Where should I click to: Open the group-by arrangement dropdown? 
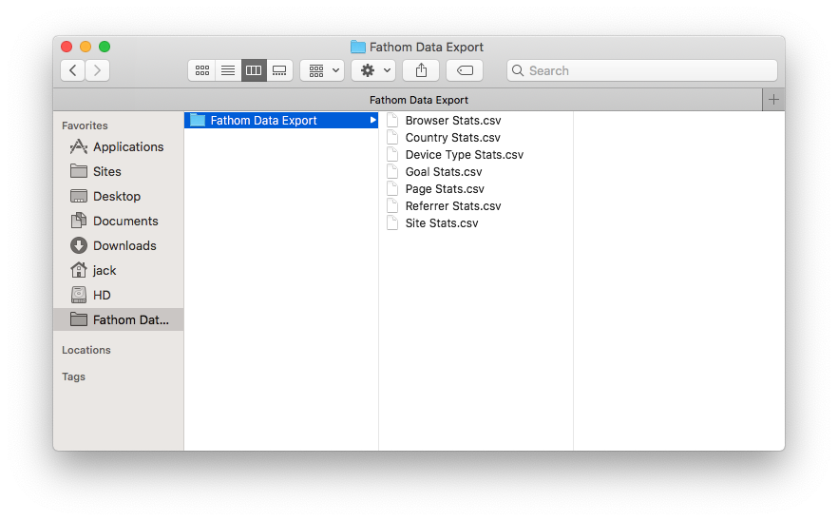pyautogui.click(x=322, y=70)
